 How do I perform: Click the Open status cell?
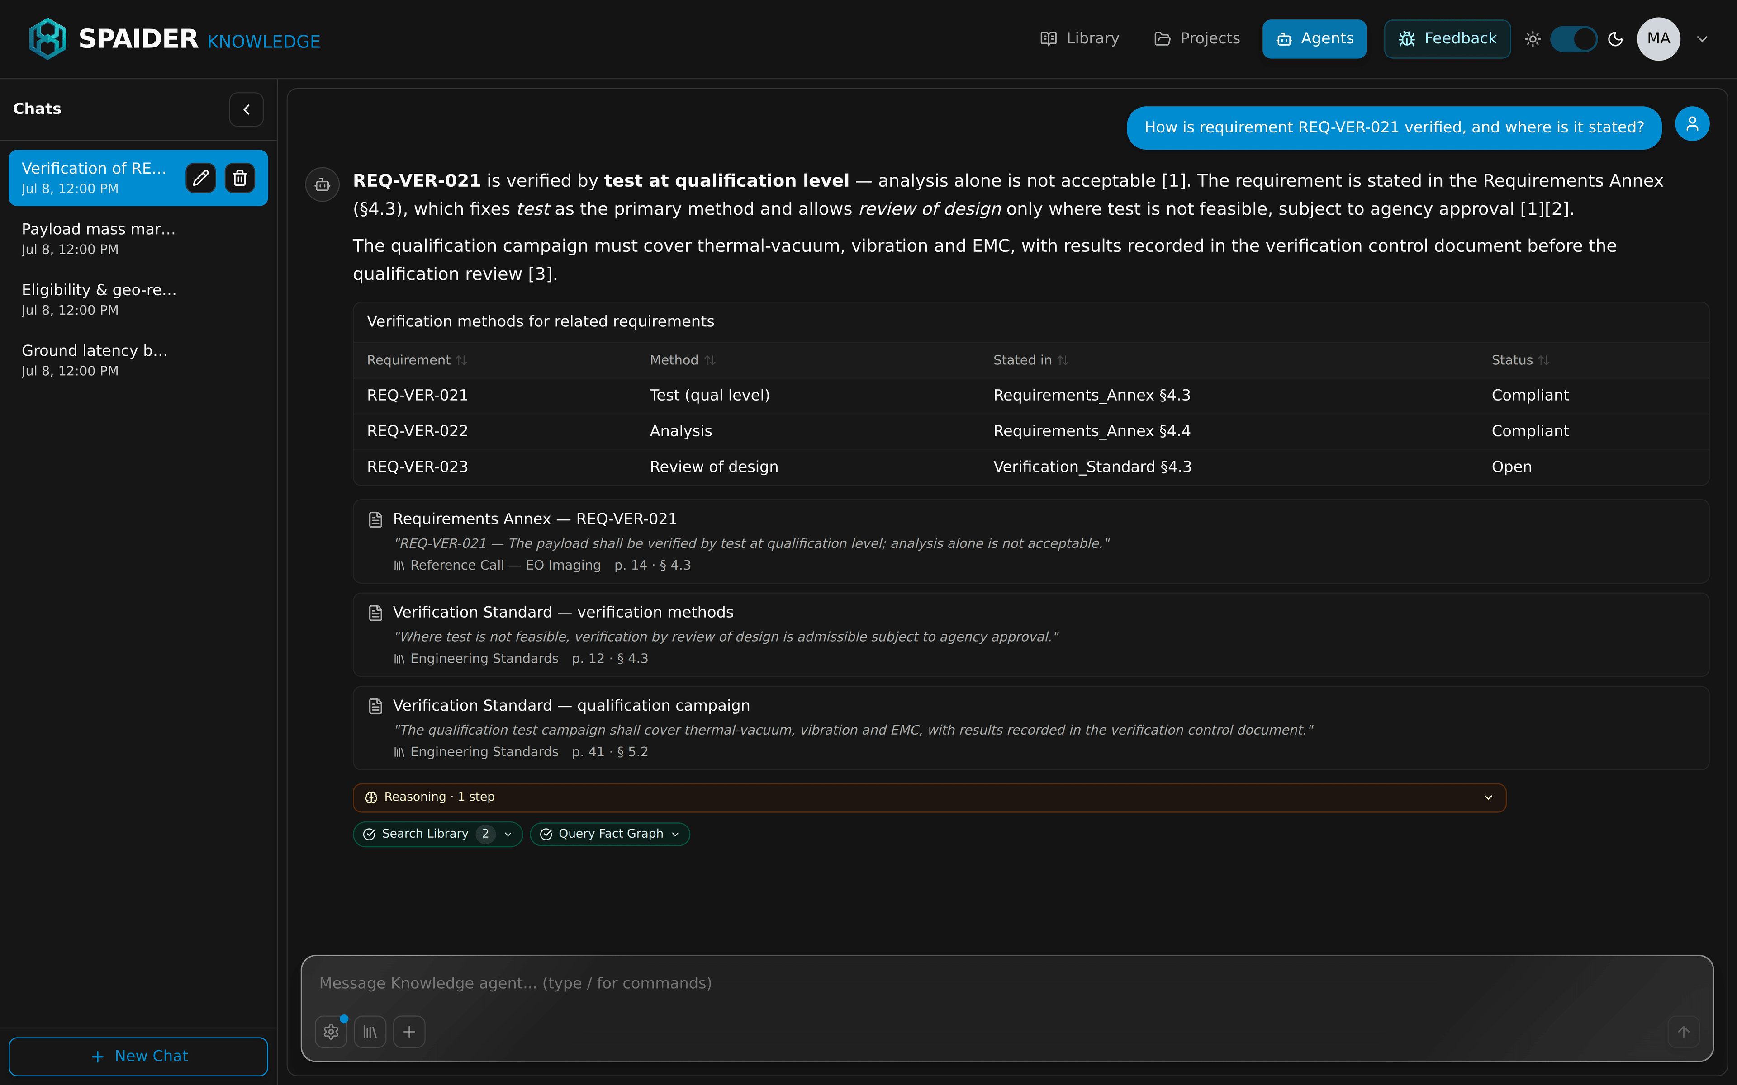[x=1511, y=467]
